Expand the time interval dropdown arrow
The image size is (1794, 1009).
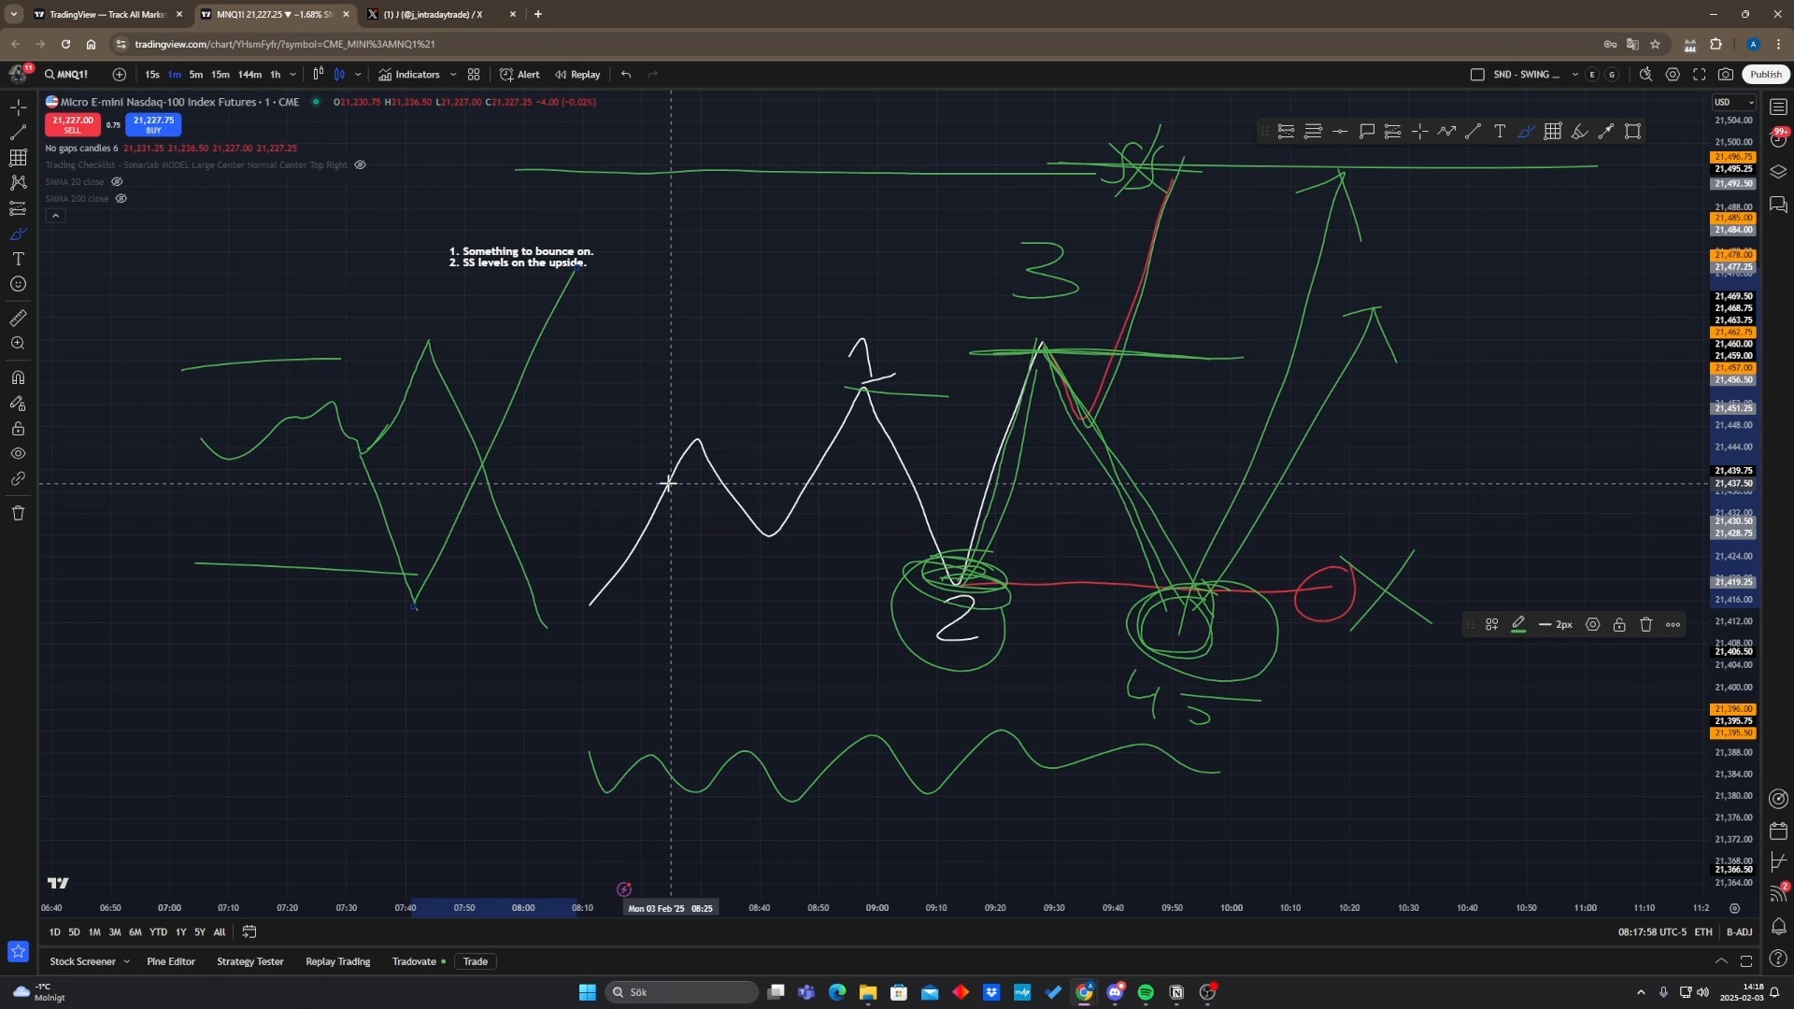click(292, 75)
